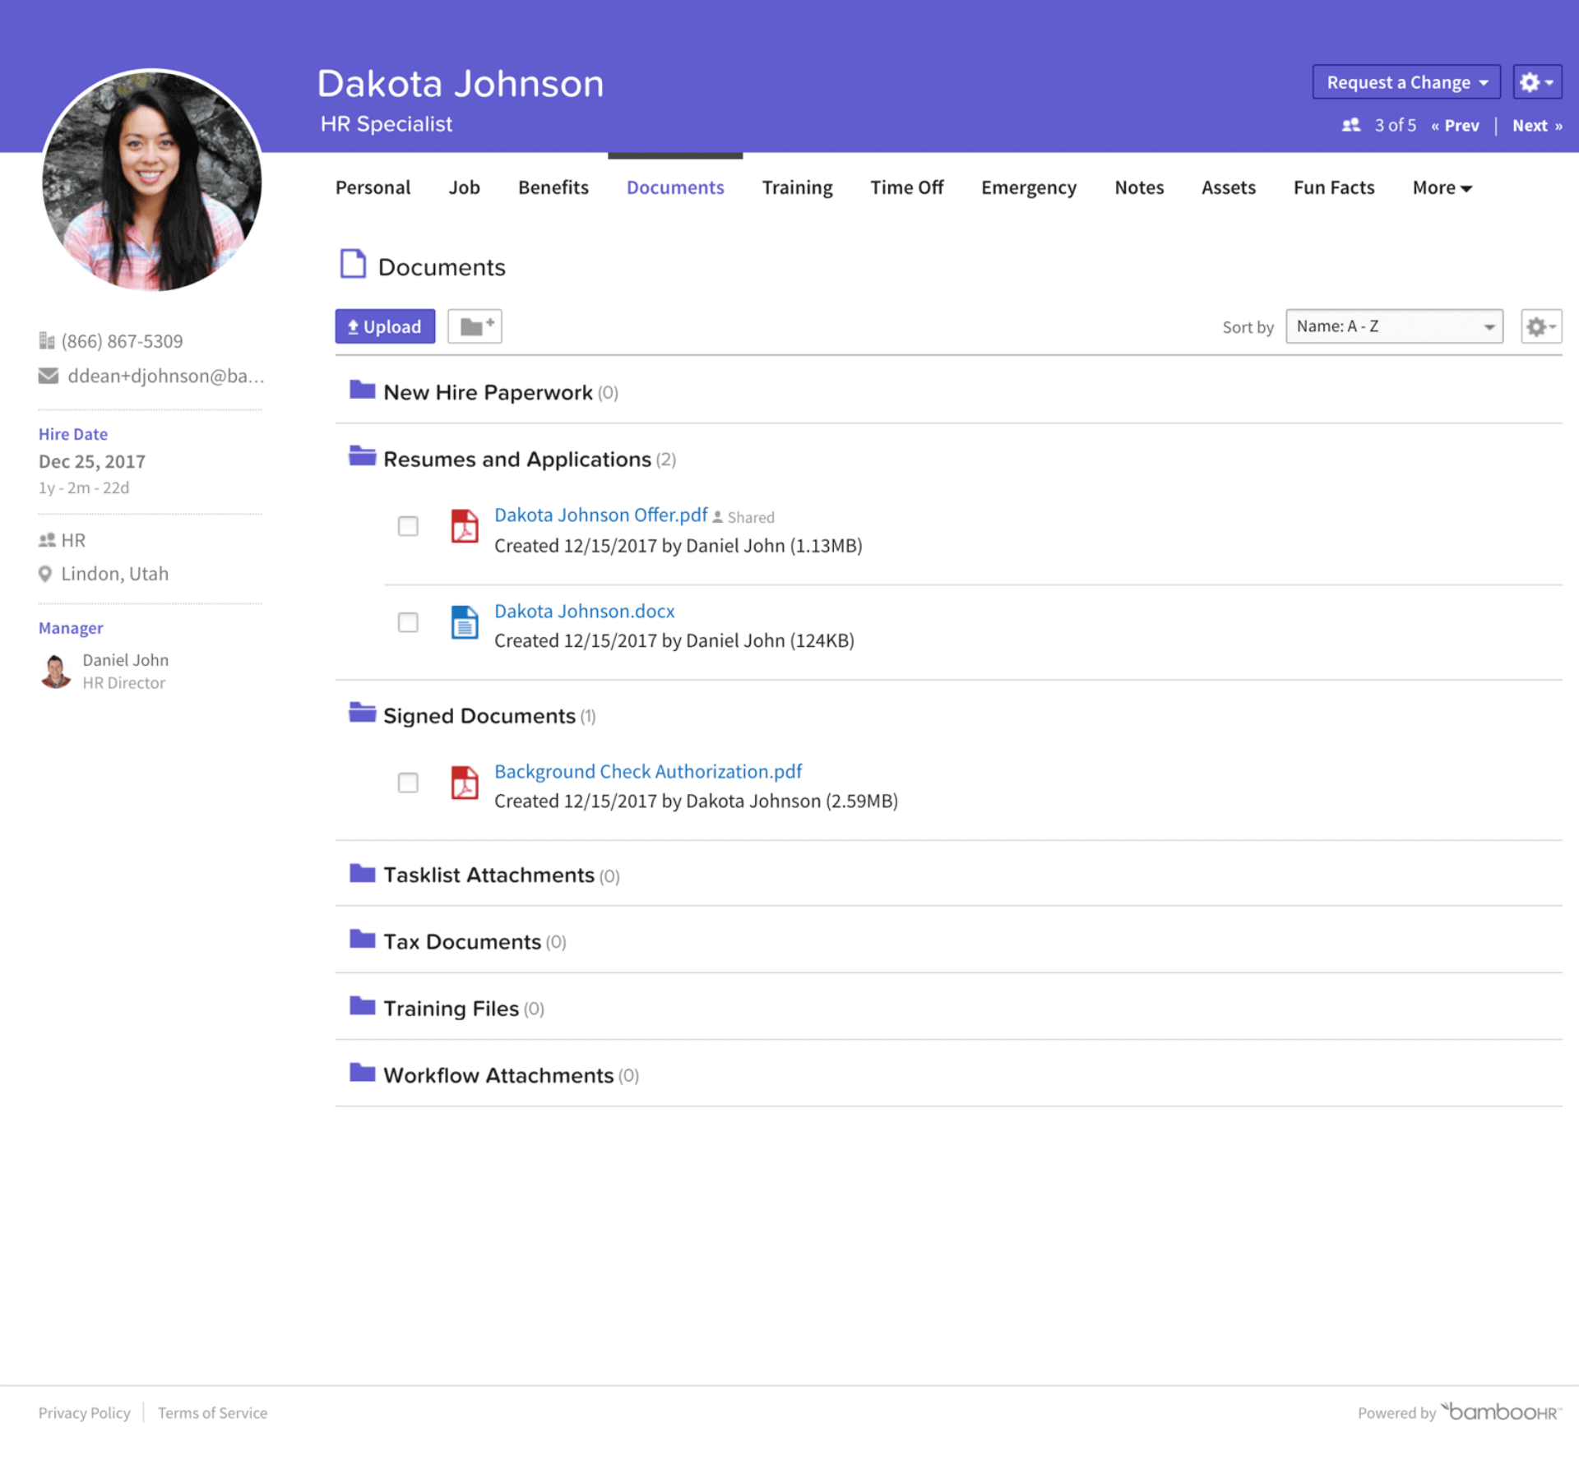Click the employees icon beside 3 of 5

1350,125
